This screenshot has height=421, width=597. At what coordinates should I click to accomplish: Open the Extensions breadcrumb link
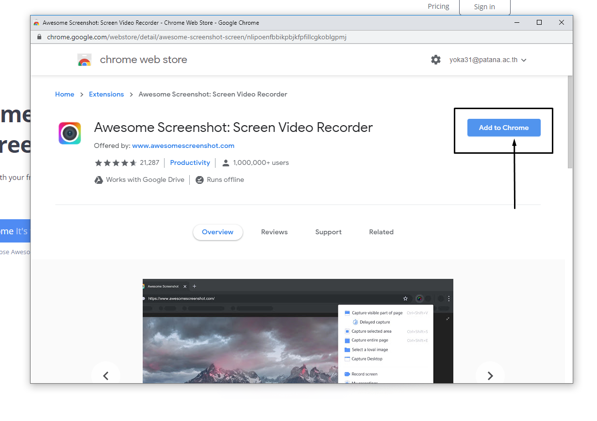106,94
